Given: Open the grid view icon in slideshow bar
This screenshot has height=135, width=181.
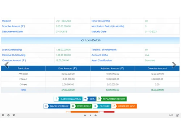Looking at the screenshot, I should pyautogui.click(x=3, y=115).
